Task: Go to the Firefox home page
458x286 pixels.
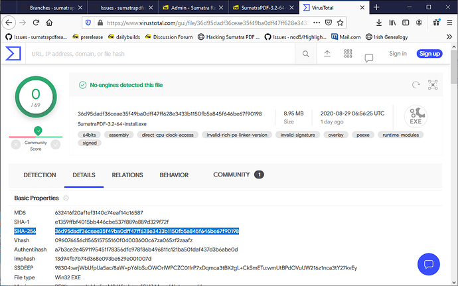Action: (x=49, y=23)
